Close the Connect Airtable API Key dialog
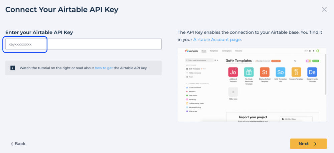This screenshot has height=153, width=334. point(324,9)
